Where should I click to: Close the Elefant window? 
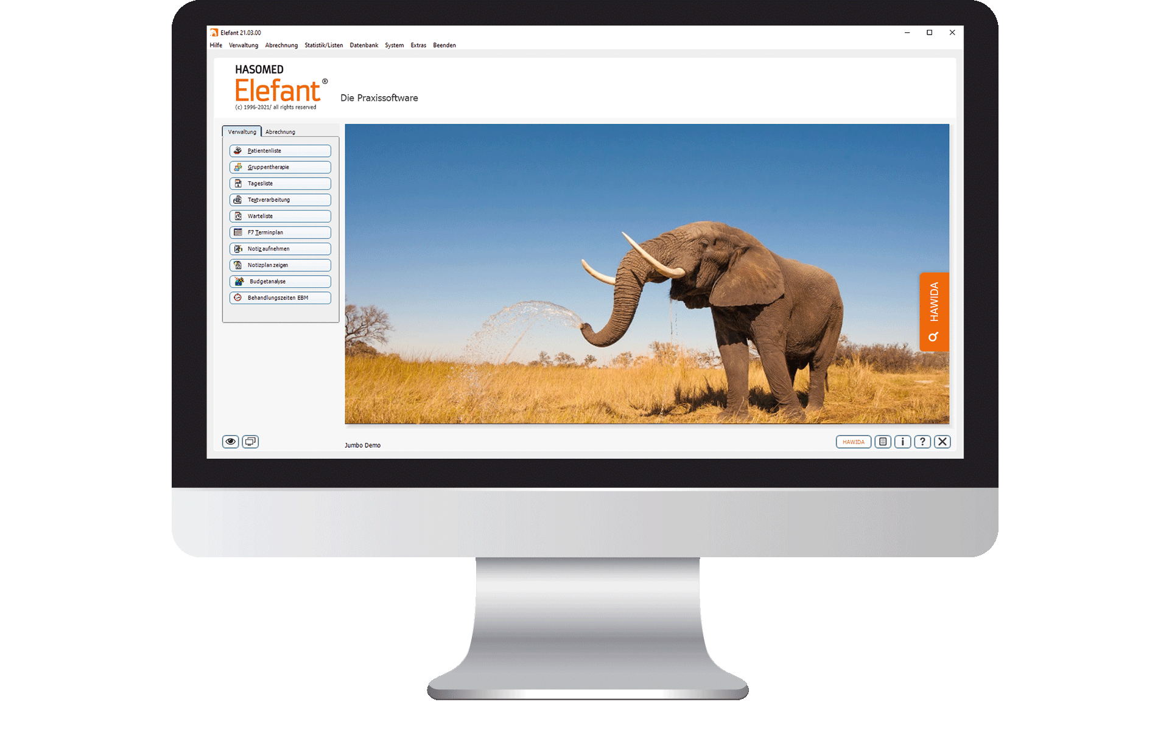pyautogui.click(x=952, y=33)
